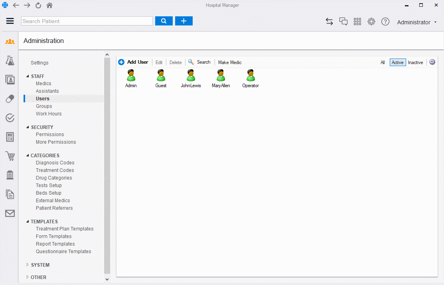Open the Administrator account dropdown
The image size is (444, 285).
coord(417,22)
